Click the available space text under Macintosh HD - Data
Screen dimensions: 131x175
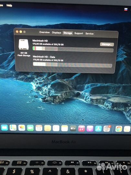point(48,60)
